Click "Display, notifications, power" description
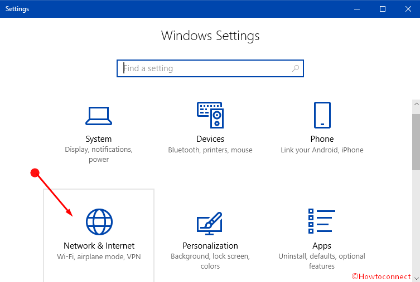This screenshot has height=282, width=420. (99, 155)
